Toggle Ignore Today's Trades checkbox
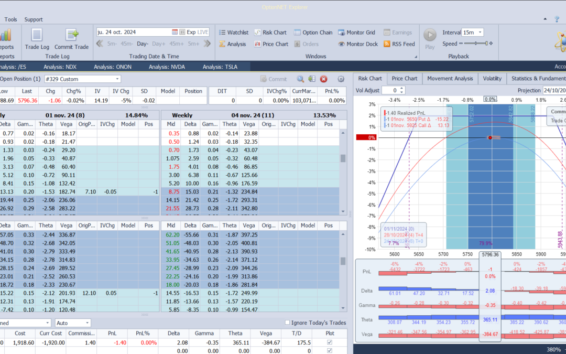566x354 pixels. pos(287,323)
